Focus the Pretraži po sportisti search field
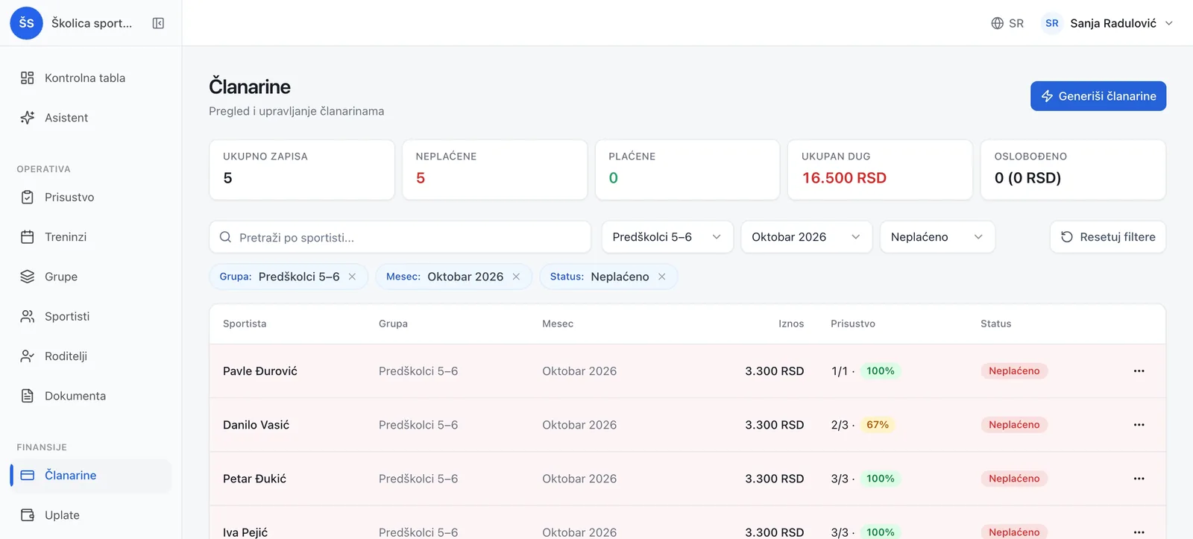The image size is (1193, 539). 400,237
